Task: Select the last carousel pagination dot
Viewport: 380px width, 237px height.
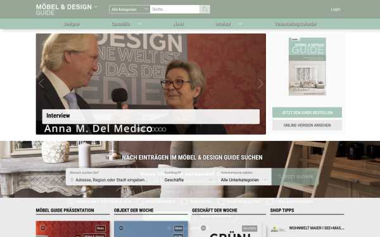Action: (x=164, y=130)
